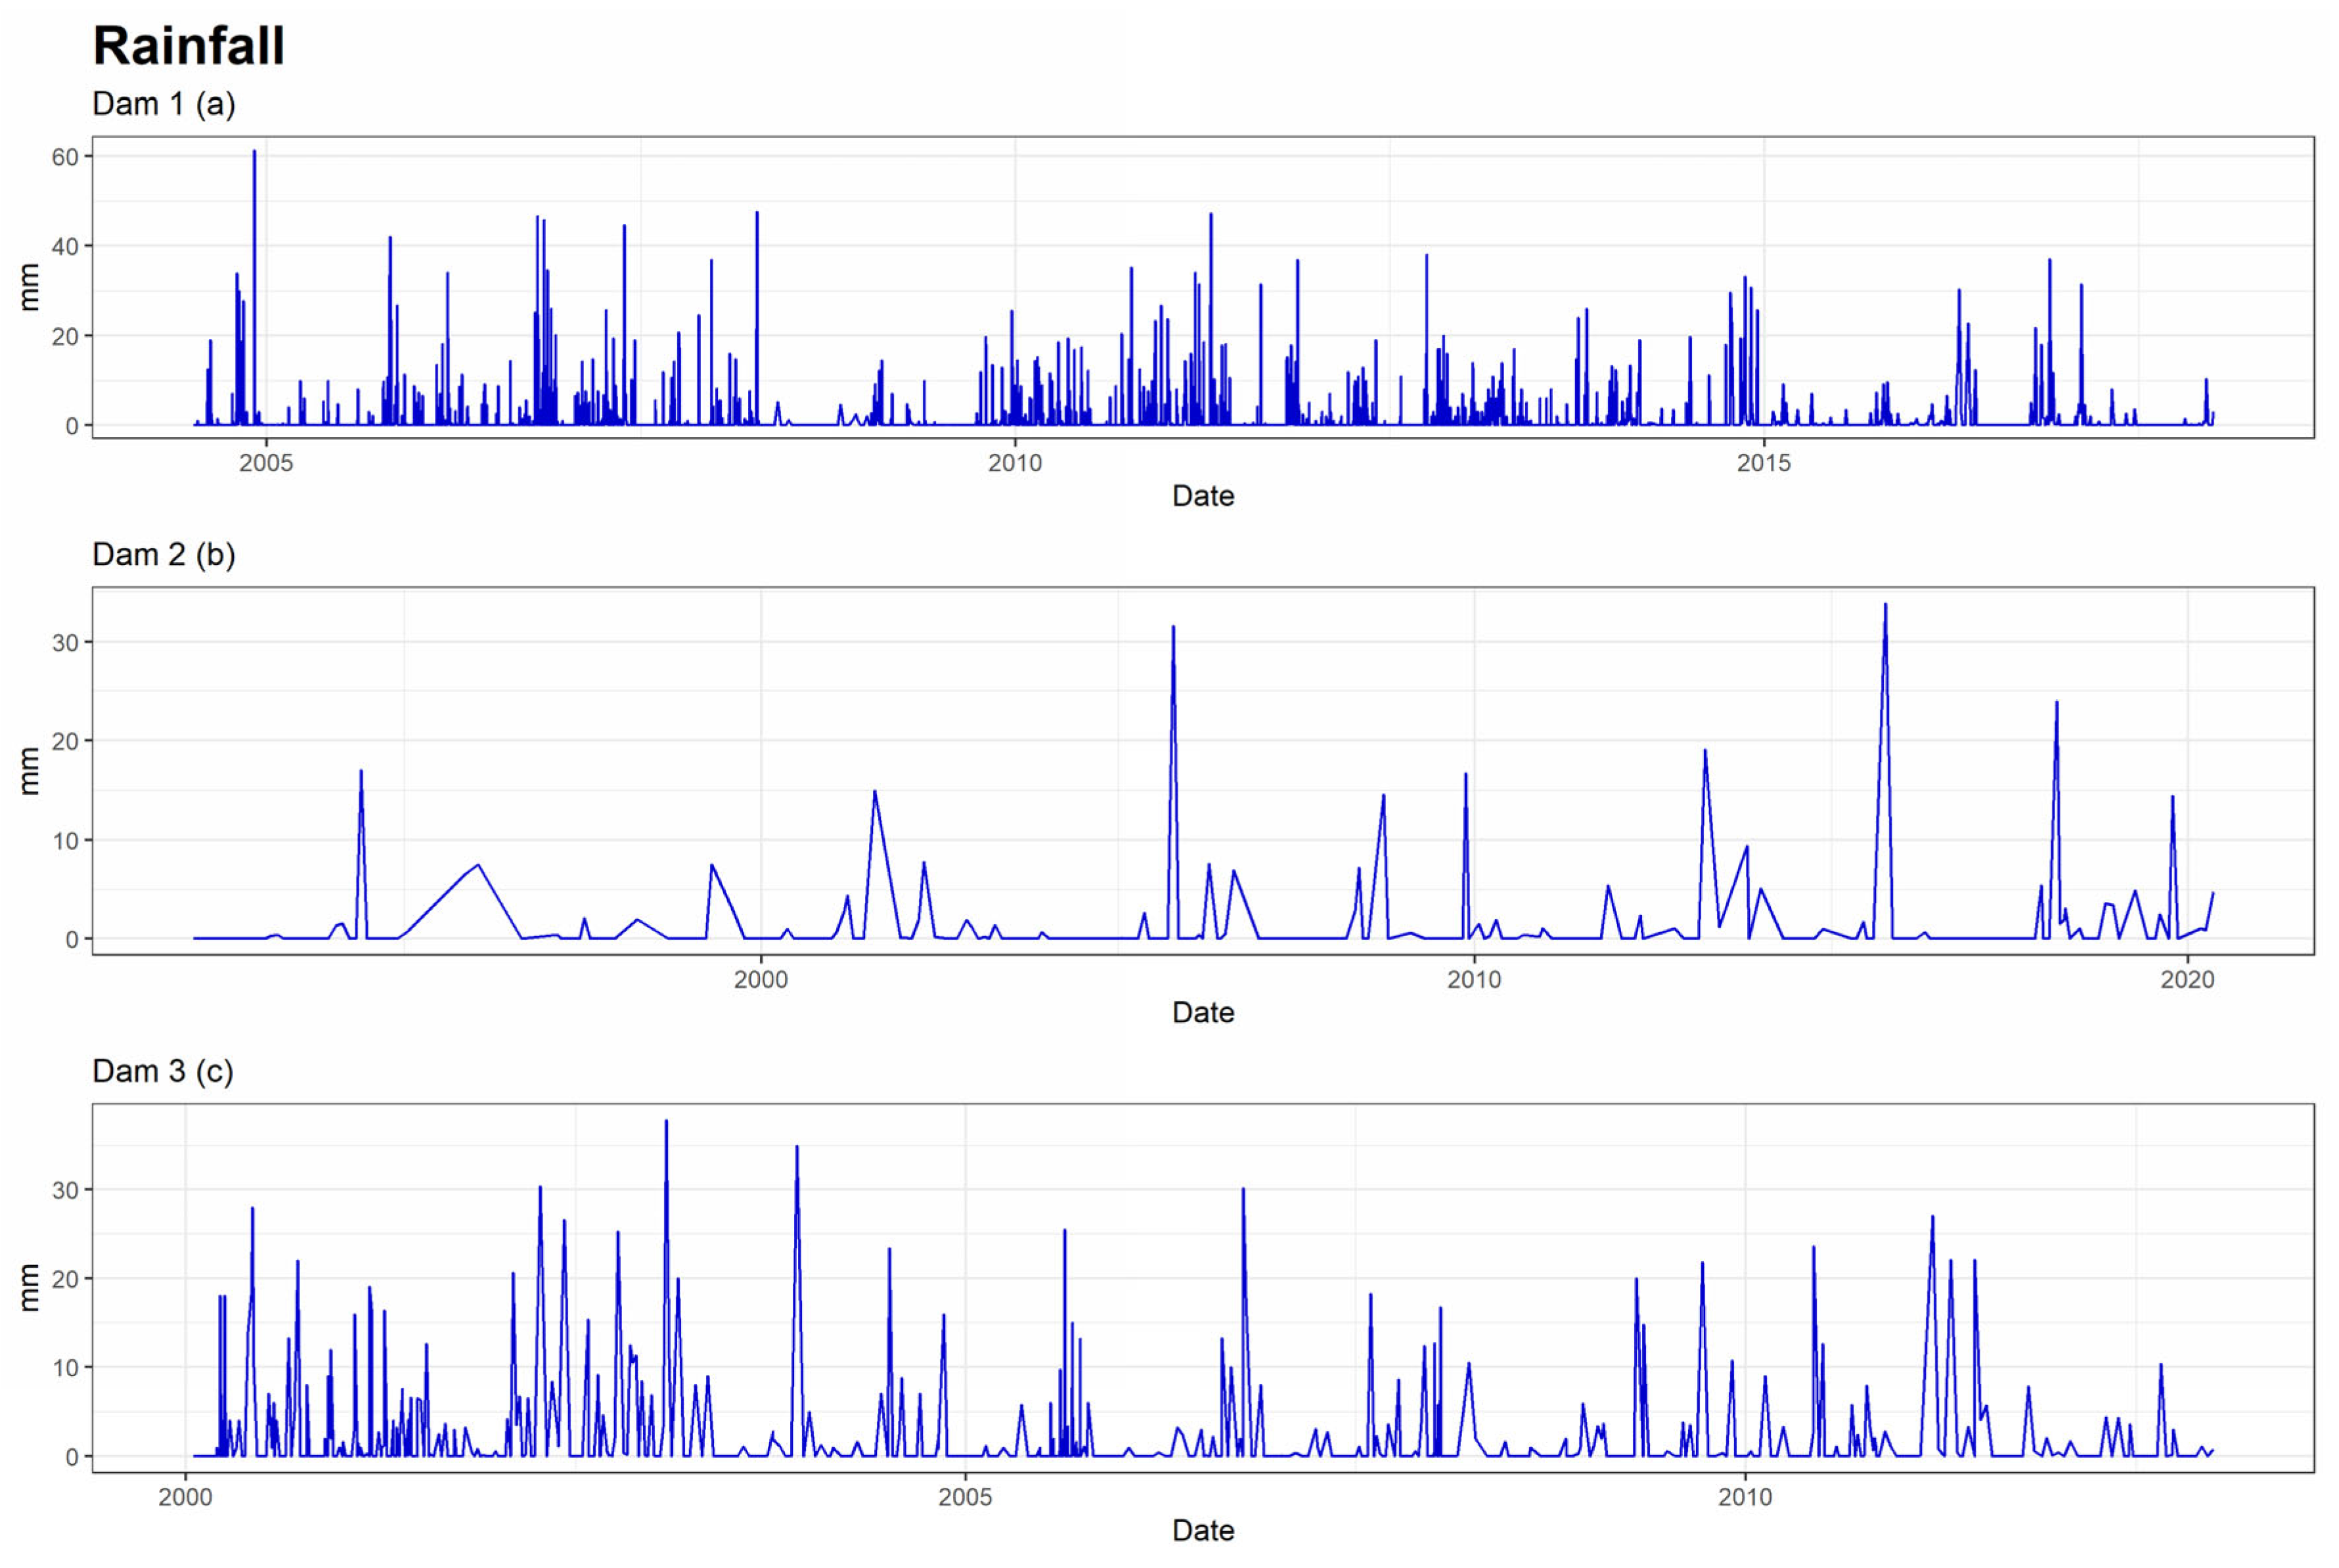This screenshot has width=2339, height=1568.
Task: Click the Dam 1 (a) subtitle
Action: click(163, 104)
